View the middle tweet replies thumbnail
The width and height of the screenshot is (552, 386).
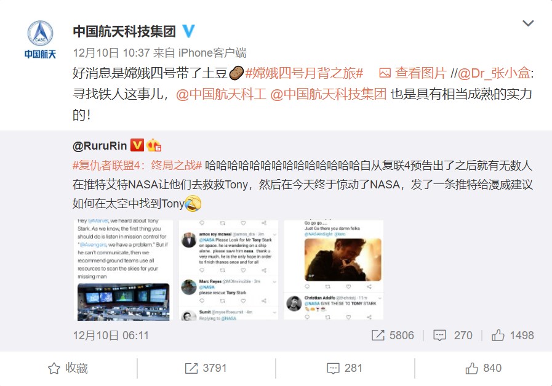(228, 270)
